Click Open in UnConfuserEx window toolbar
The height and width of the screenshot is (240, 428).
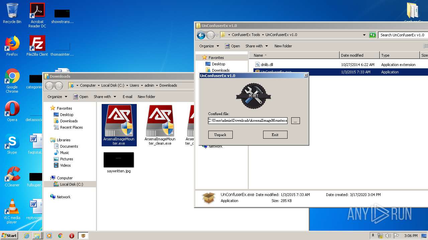click(x=232, y=46)
